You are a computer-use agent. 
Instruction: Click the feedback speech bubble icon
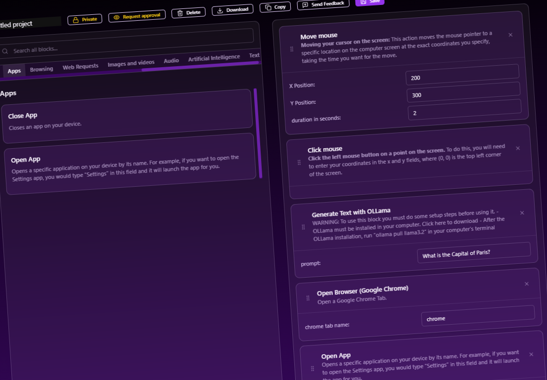(305, 5)
